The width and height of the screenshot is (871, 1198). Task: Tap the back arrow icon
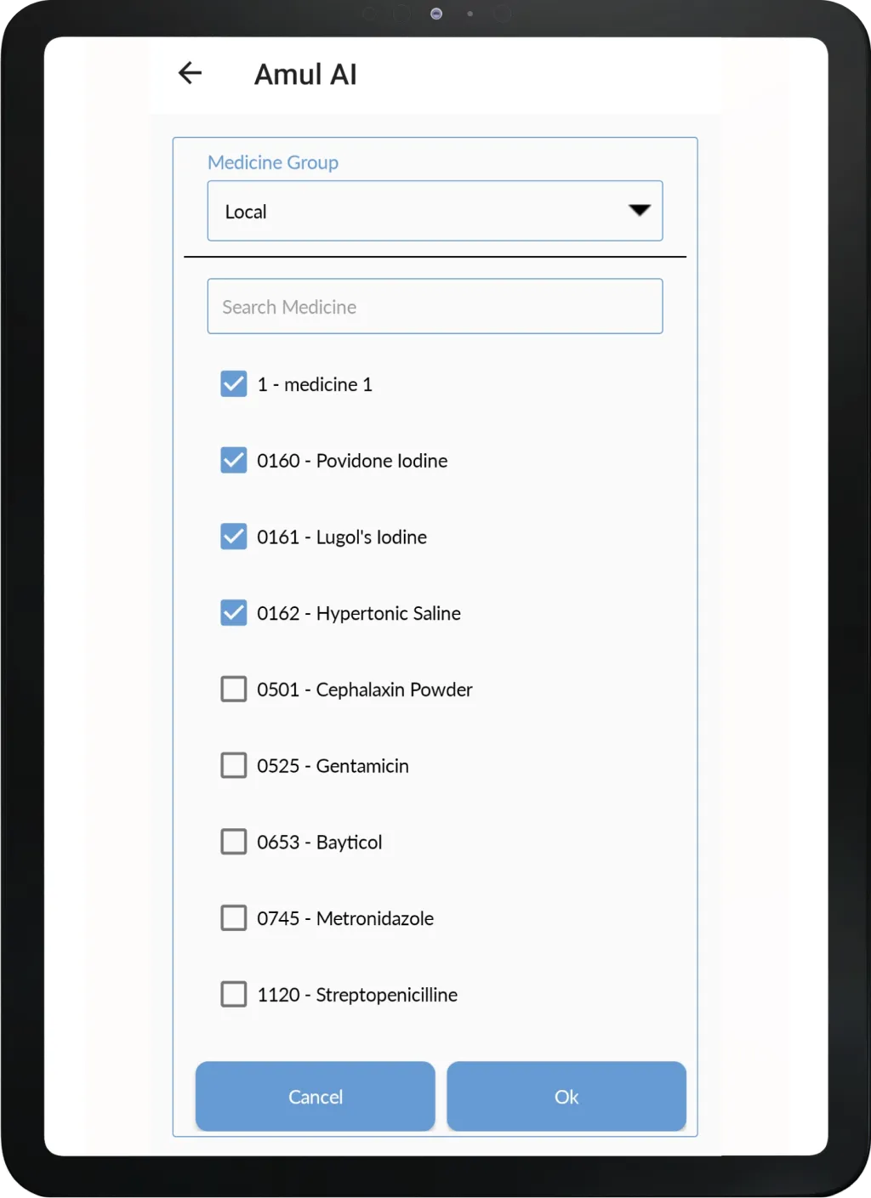(190, 73)
